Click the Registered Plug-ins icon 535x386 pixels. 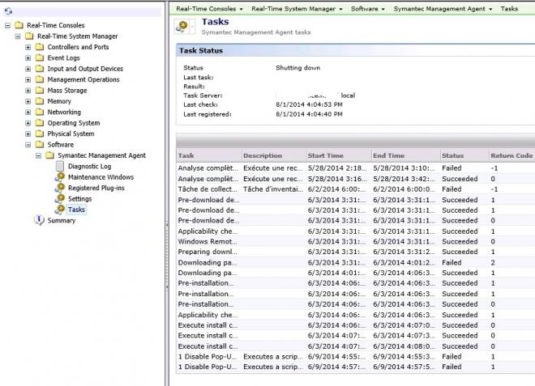pyautogui.click(x=60, y=188)
